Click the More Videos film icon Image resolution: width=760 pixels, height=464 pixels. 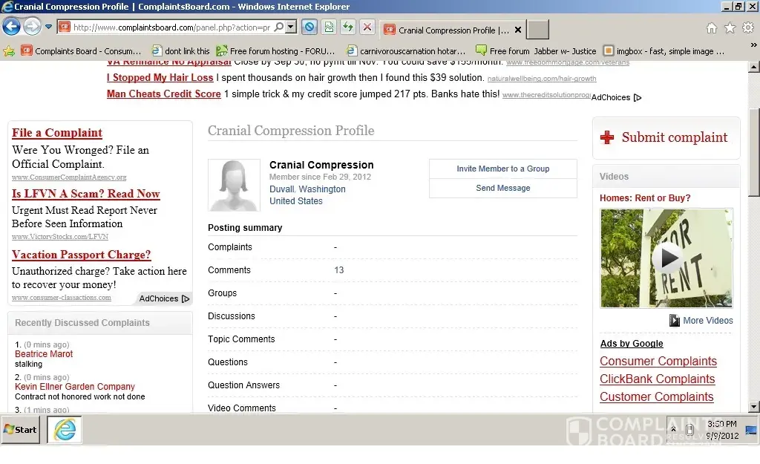pyautogui.click(x=674, y=321)
